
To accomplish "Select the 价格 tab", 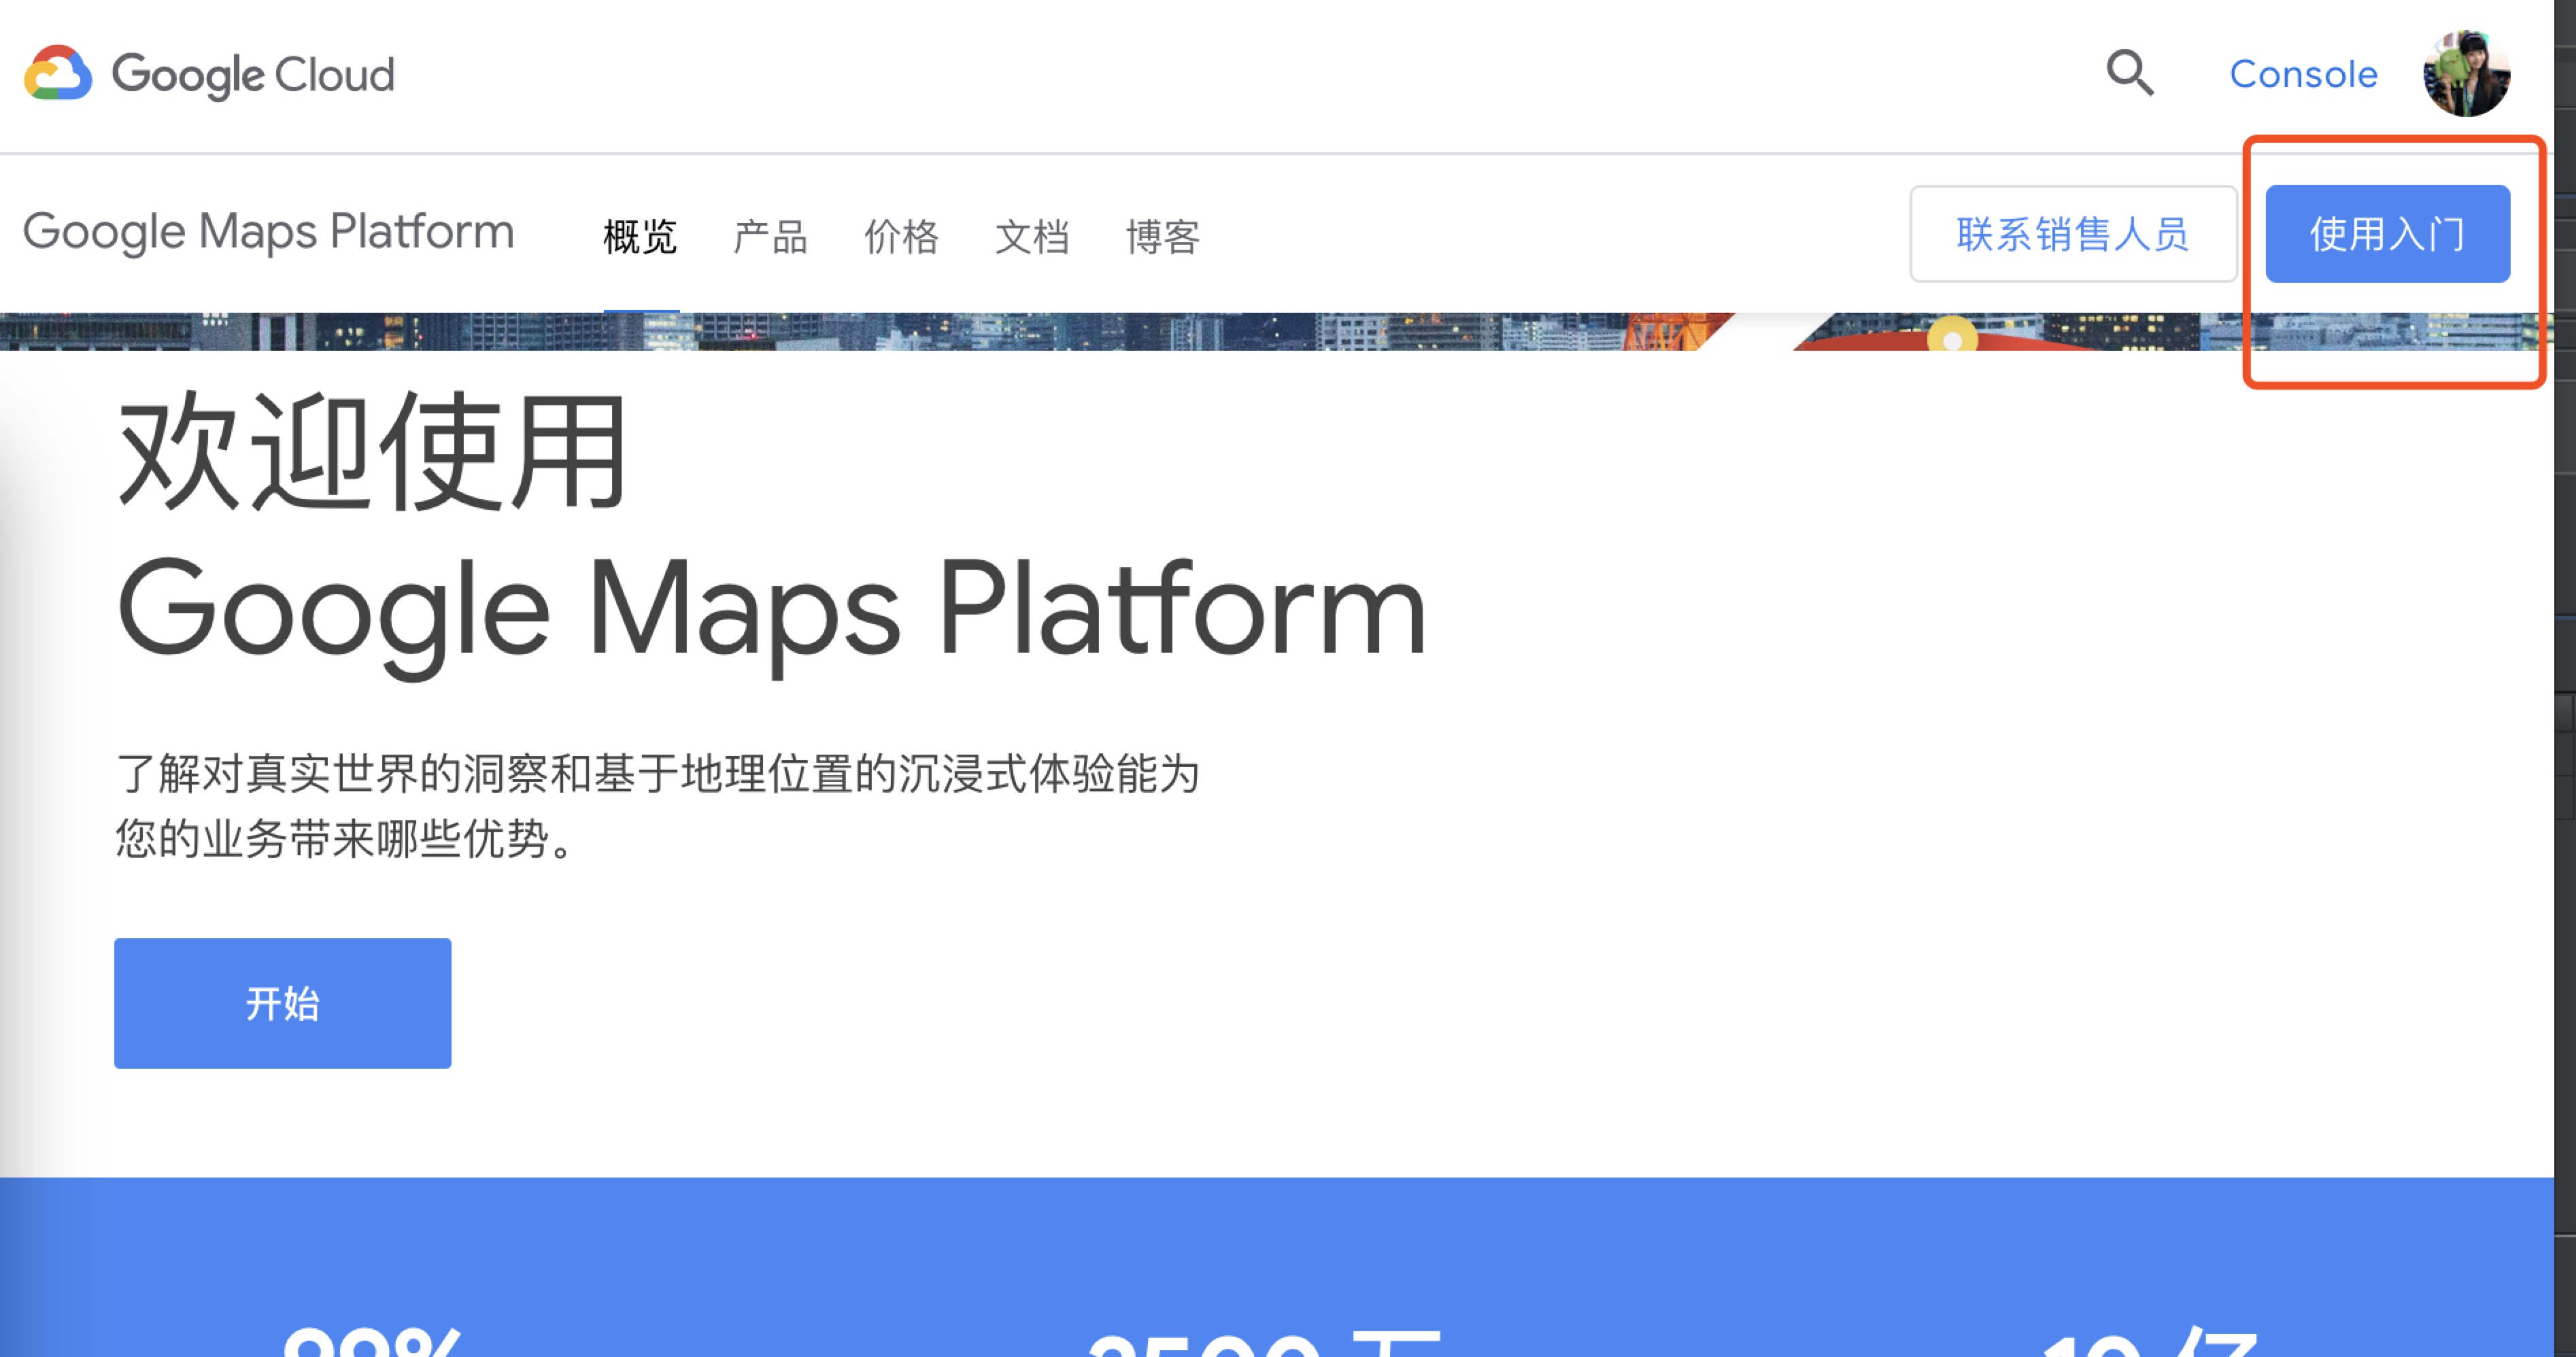I will coord(901,237).
